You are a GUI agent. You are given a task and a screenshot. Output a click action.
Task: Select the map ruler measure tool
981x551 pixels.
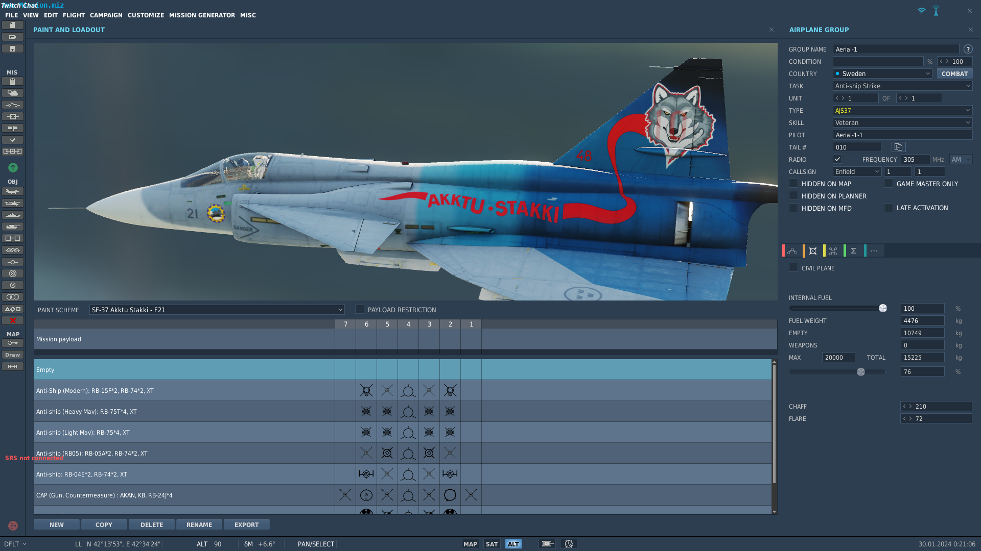(x=13, y=366)
